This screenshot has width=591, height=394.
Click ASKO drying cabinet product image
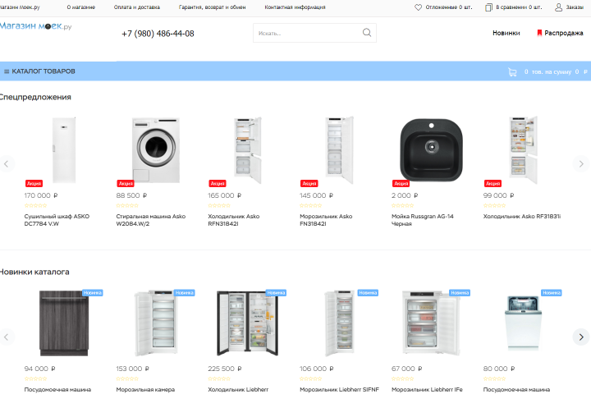coord(64,150)
